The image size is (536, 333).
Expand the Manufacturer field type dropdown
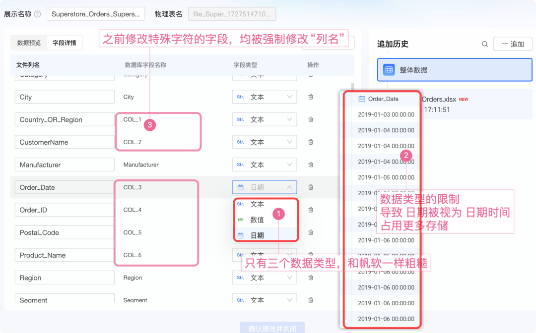[x=264, y=165]
